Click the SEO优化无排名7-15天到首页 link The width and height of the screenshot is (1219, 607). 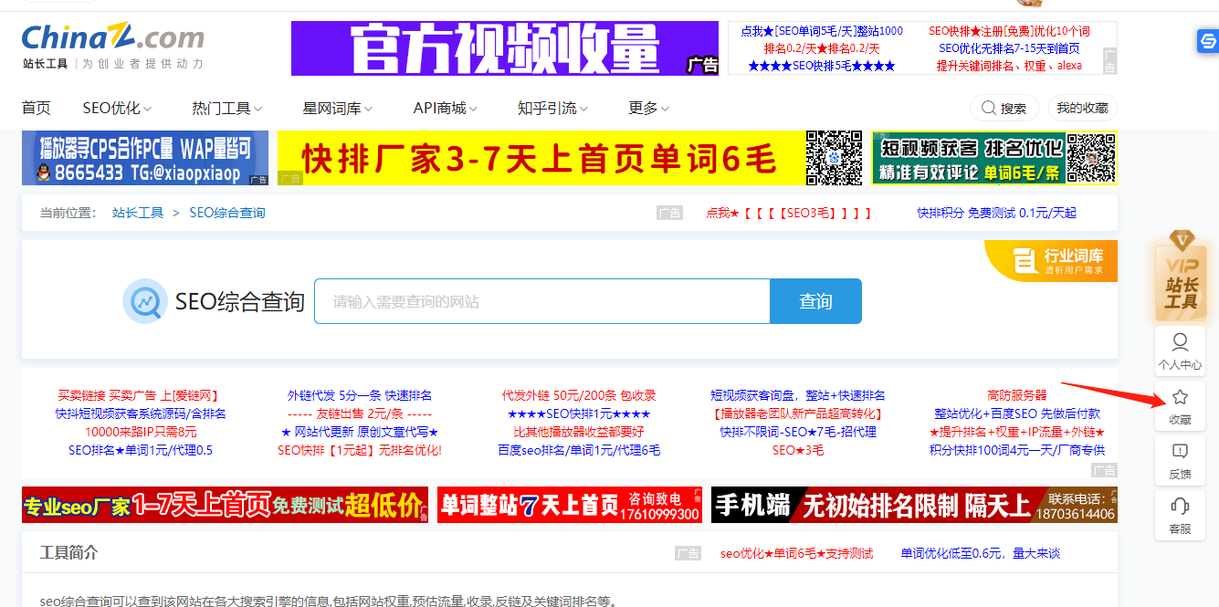click(1010, 48)
